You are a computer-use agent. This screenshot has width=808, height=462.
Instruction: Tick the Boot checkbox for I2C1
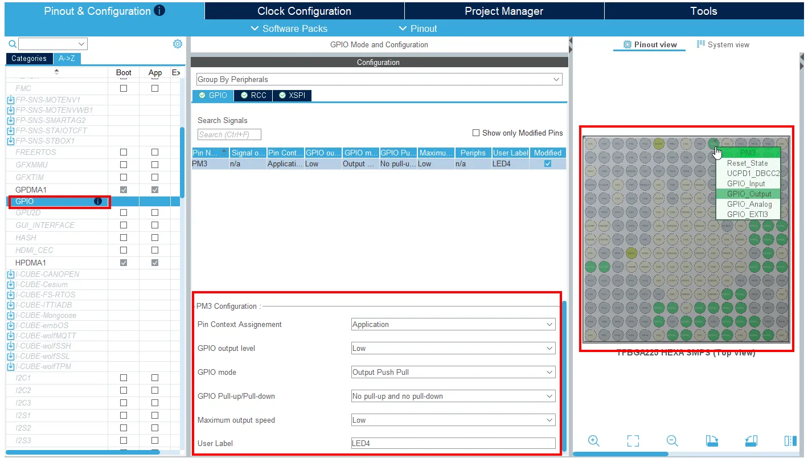124,378
